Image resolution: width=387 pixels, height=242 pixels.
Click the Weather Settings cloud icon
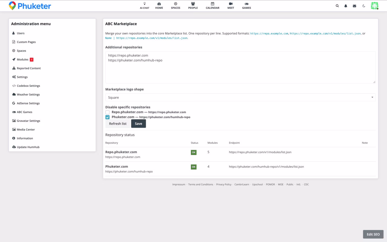14,95
